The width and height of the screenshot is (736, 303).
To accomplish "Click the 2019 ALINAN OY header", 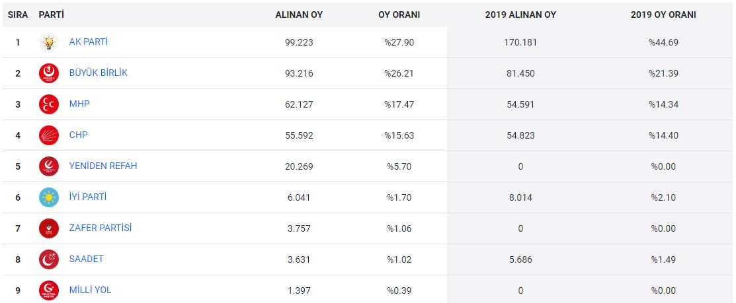I will [520, 15].
